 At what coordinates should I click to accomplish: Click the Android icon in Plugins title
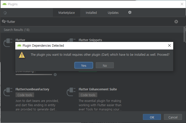[5, 4]
